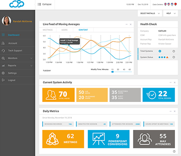Click the Collapse sidebar label

point(47,4)
